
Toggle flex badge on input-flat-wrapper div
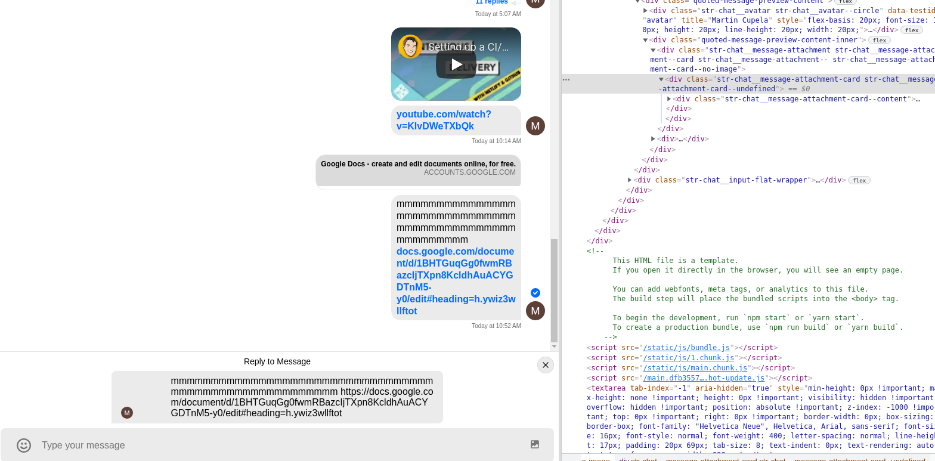pos(859,180)
